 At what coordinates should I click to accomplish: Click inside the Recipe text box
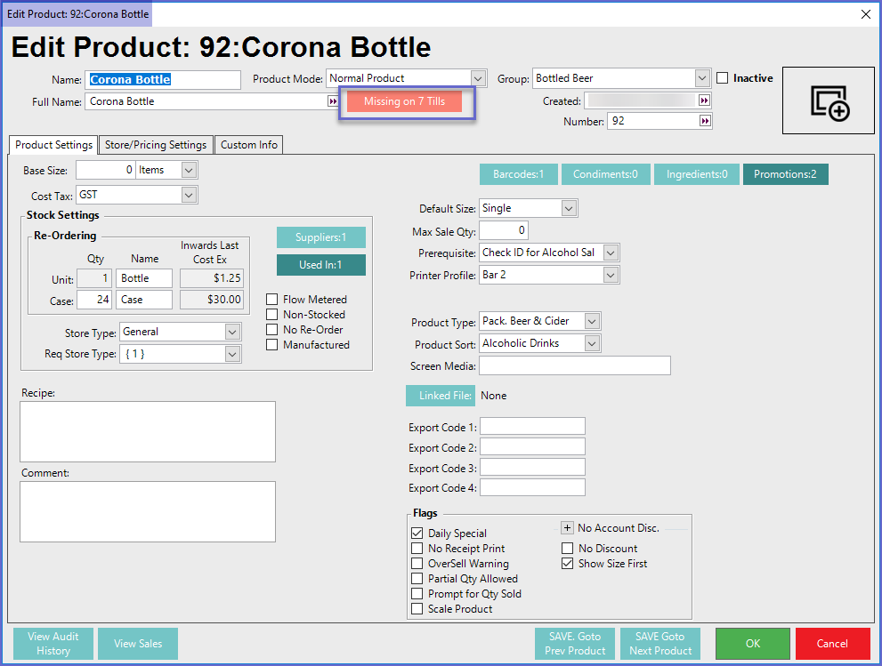[x=148, y=431]
